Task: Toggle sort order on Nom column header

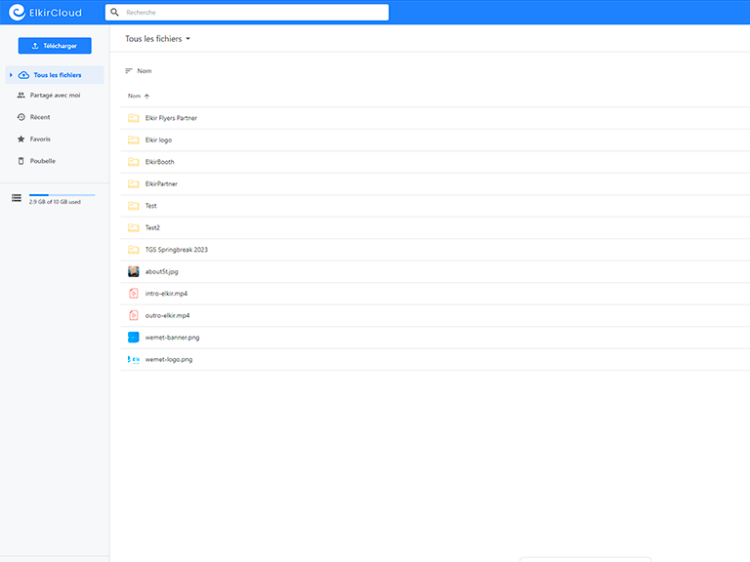Action: pos(139,96)
